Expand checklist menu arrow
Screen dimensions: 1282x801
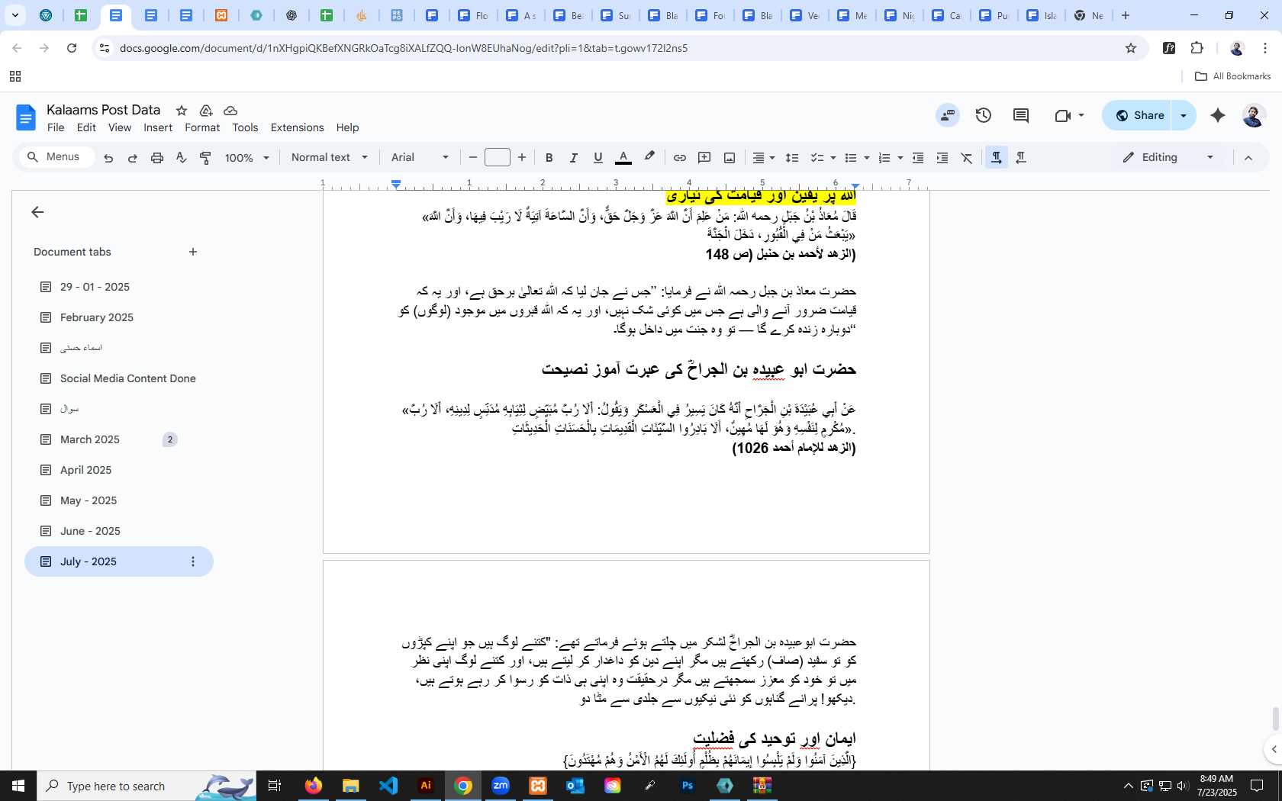[833, 158]
